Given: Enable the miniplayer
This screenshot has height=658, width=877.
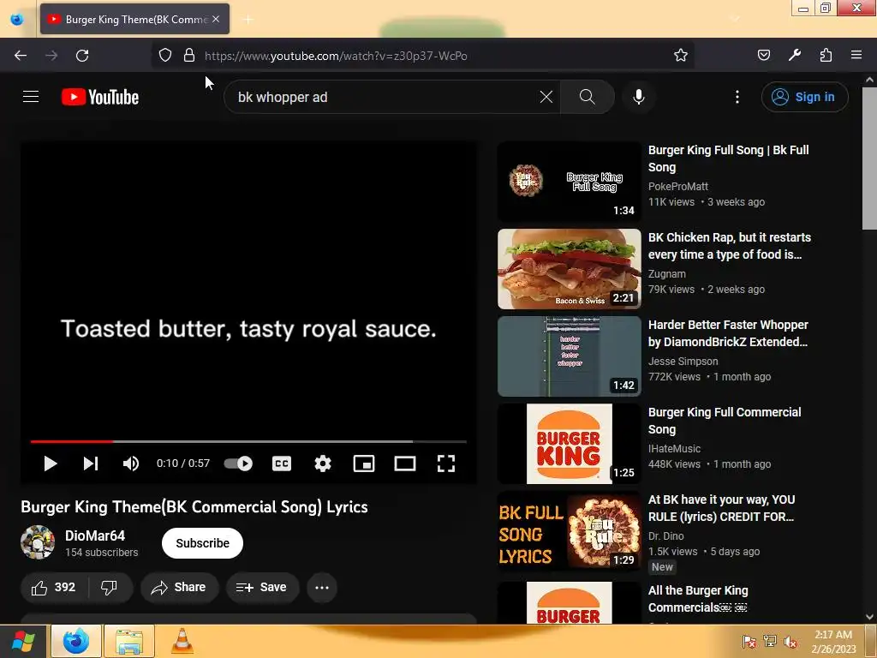Looking at the screenshot, I should pos(364,464).
